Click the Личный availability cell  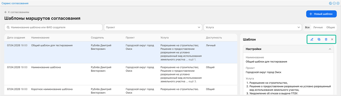[x=211, y=45]
